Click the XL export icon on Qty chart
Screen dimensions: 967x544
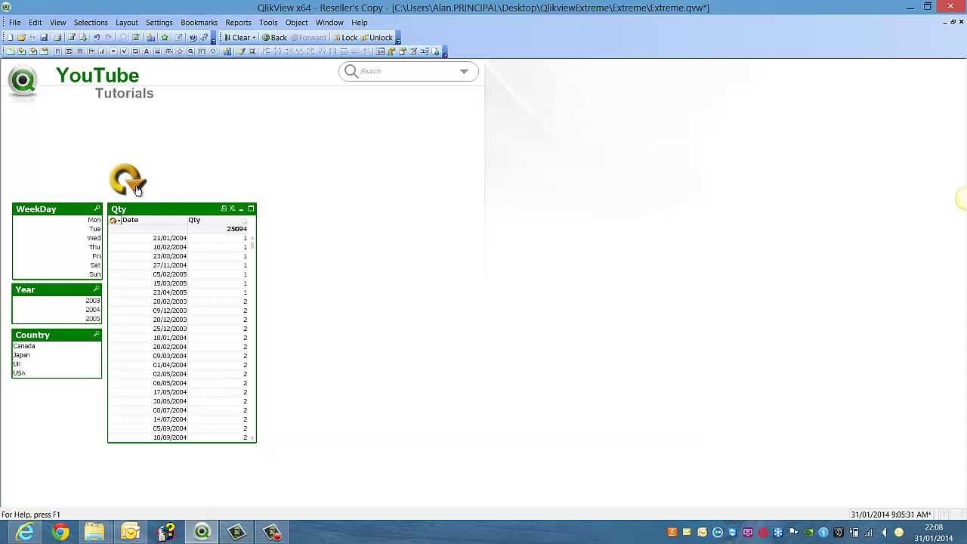(x=233, y=209)
